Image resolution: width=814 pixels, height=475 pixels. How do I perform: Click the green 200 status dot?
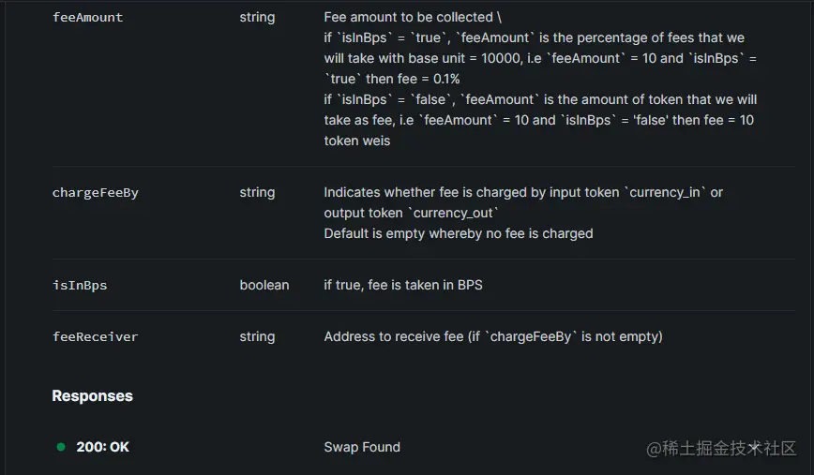tap(61, 447)
